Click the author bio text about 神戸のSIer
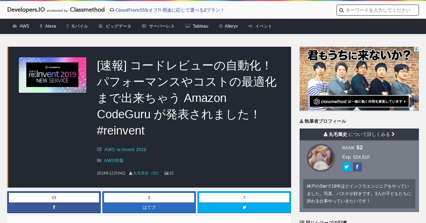The width and height of the screenshot is (426, 223). [359, 194]
